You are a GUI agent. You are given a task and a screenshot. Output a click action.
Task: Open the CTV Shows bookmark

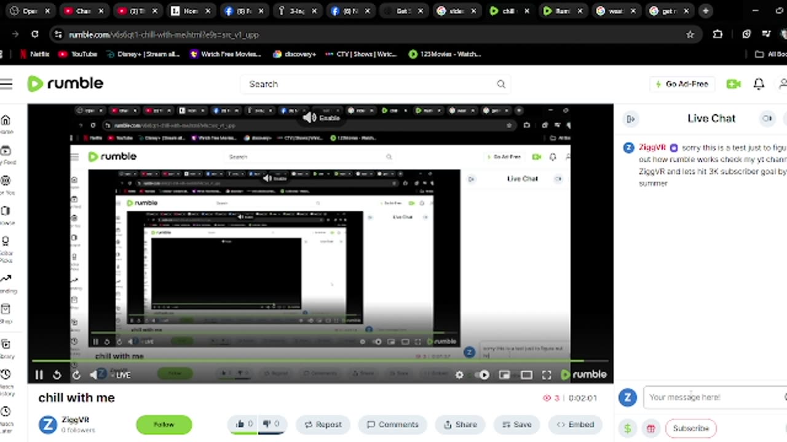click(x=362, y=54)
